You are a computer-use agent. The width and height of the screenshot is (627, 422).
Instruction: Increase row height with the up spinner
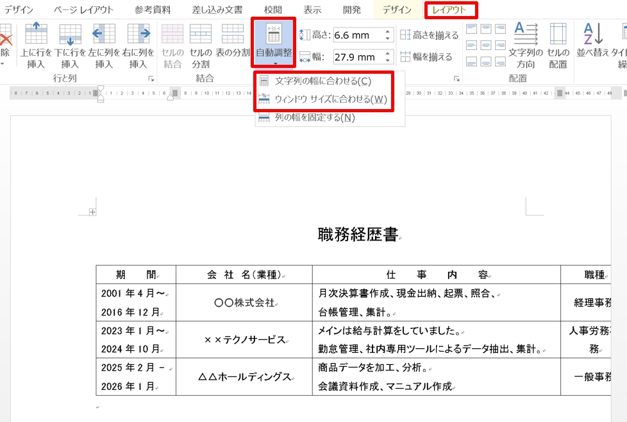point(387,32)
